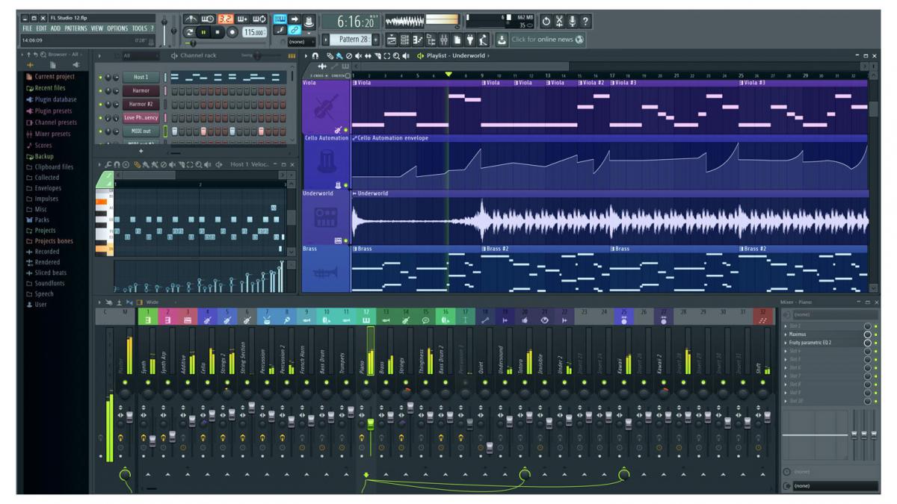897x504 pixels.
Task: Toggle the Viola track mute light
Action: (x=345, y=130)
